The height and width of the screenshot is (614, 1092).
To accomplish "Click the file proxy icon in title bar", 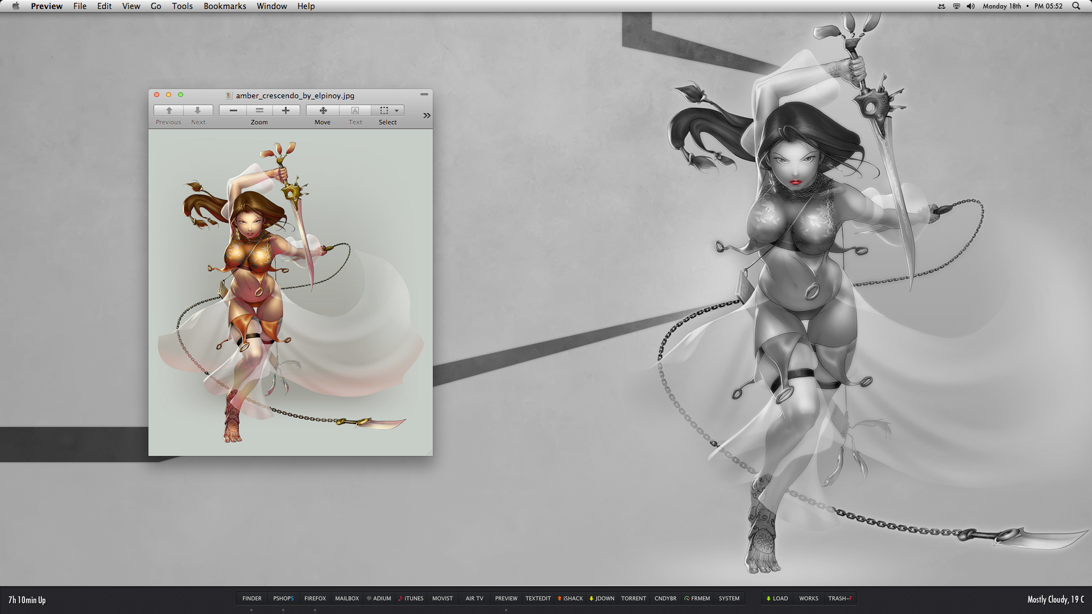I will (229, 96).
